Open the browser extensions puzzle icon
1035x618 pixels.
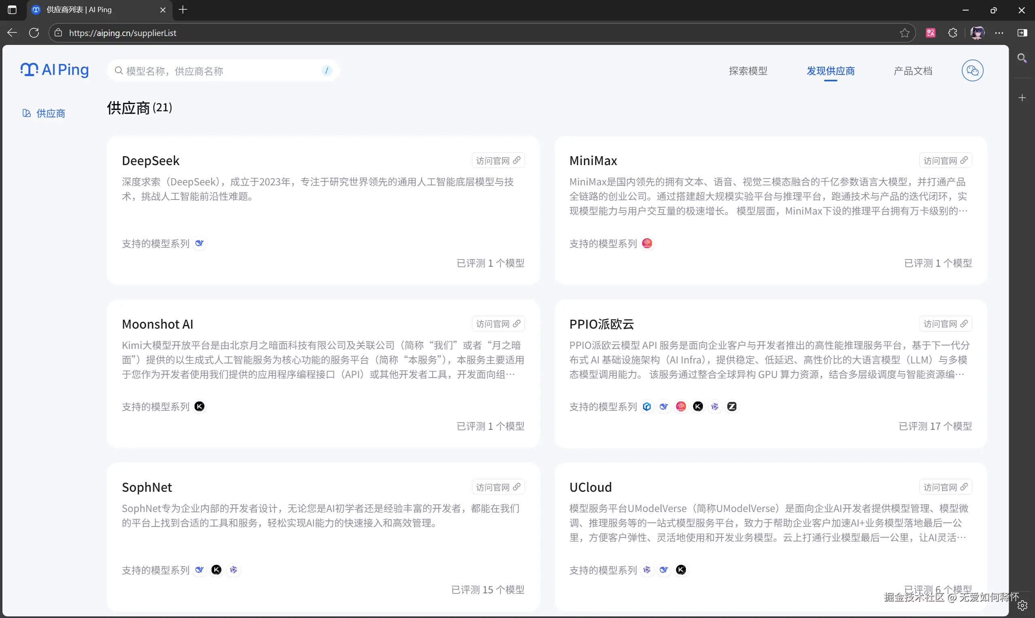(x=953, y=33)
